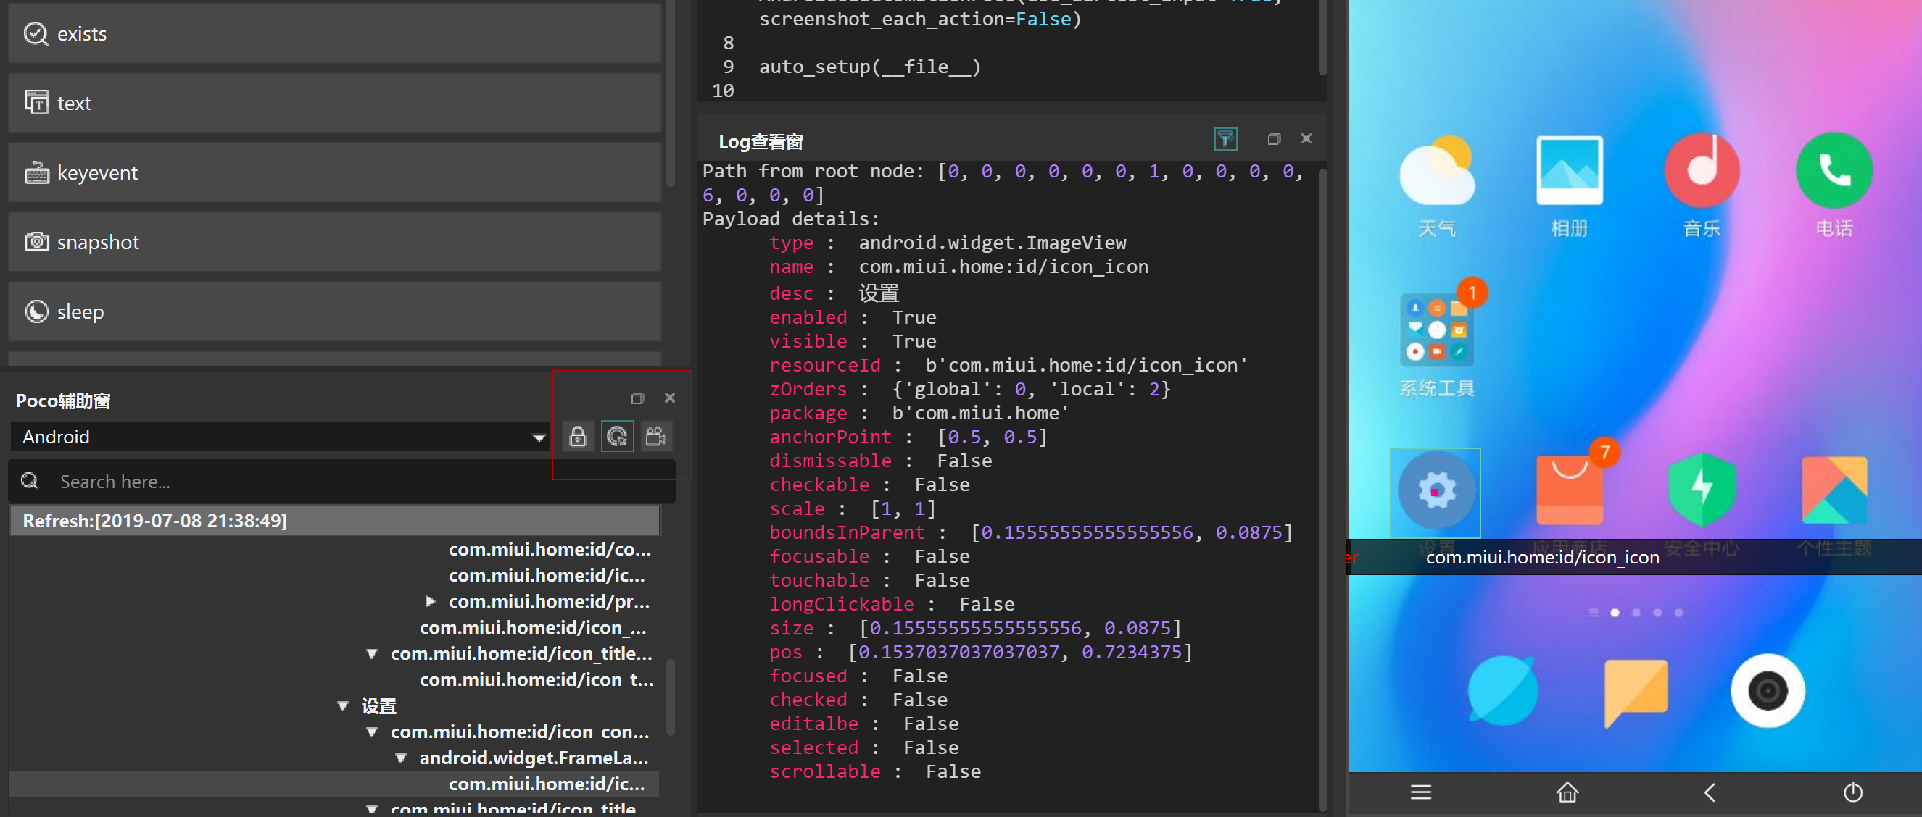The width and height of the screenshot is (1922, 817).
Task: Toggle the Poco UI freeze lock icon
Action: 578,436
